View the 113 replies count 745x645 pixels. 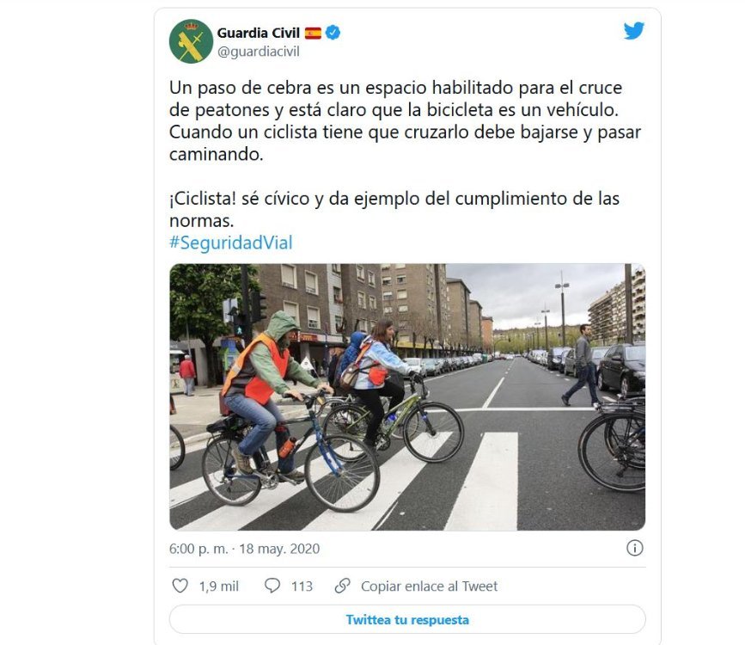302,586
